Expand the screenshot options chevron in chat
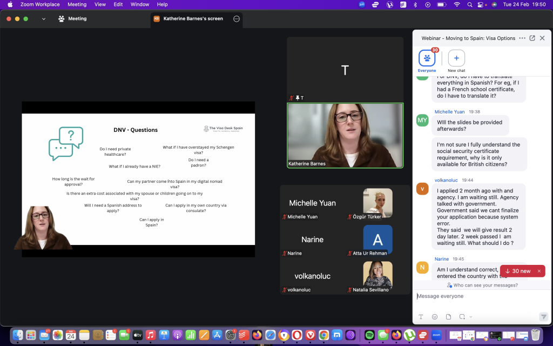 (x=470, y=317)
